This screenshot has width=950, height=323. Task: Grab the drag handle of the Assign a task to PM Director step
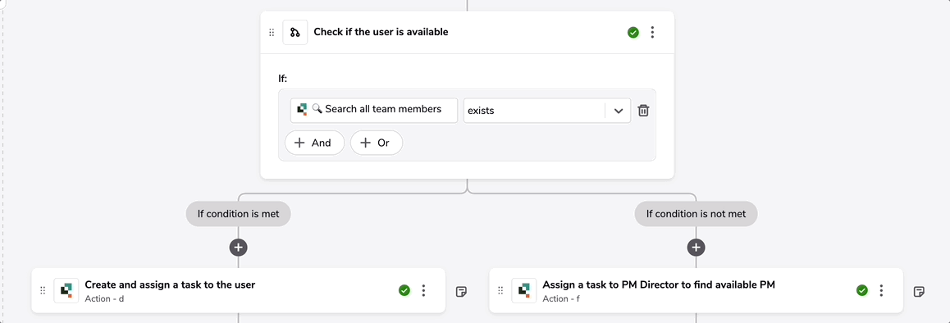(500, 291)
